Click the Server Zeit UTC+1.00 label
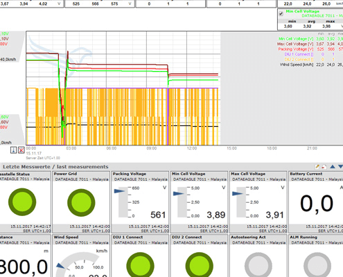 (43, 158)
